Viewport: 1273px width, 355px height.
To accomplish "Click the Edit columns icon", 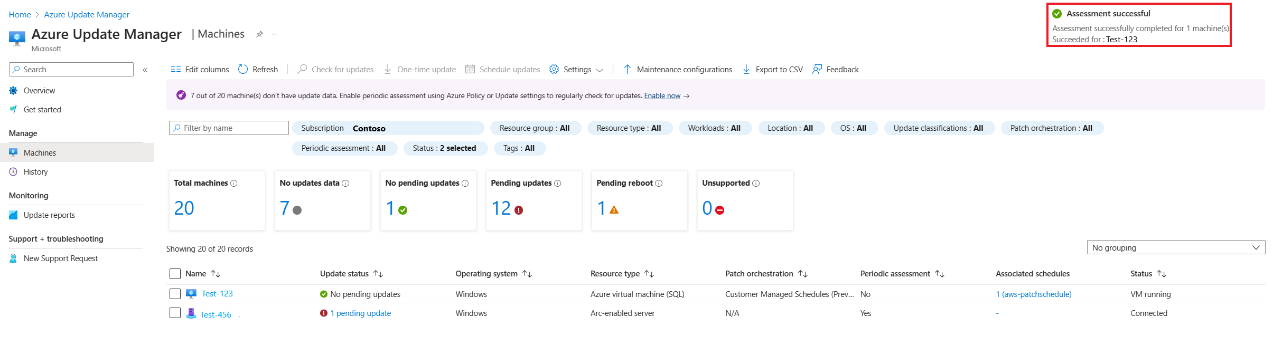I will (176, 69).
